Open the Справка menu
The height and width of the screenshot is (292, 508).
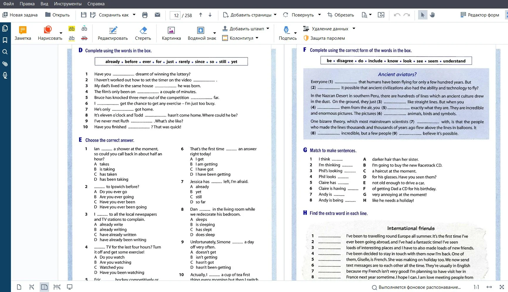tap(96, 4)
